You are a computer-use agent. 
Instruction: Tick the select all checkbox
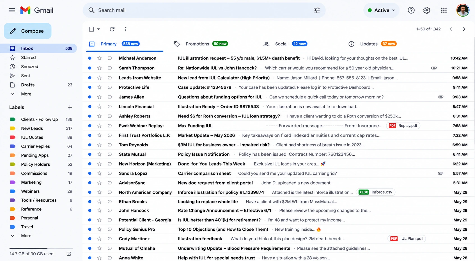91,29
